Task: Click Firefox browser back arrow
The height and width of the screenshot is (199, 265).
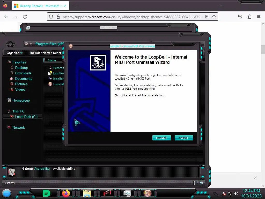Action: pos(6,17)
